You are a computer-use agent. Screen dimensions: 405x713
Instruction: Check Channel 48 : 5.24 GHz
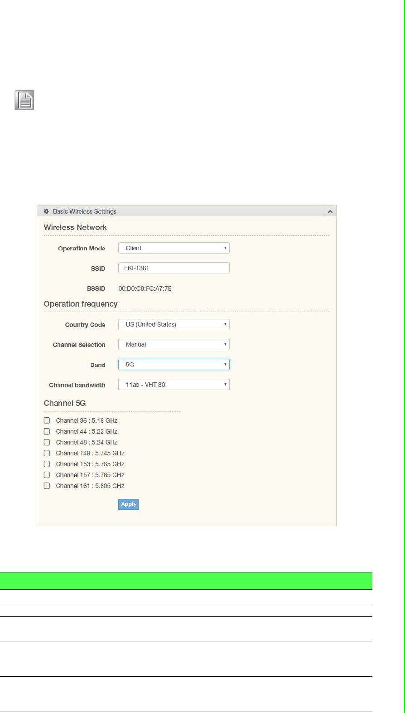coord(47,442)
